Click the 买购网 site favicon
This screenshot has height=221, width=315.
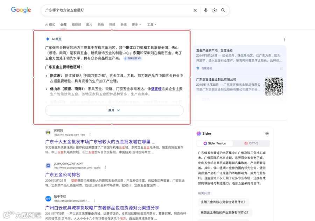(48, 133)
